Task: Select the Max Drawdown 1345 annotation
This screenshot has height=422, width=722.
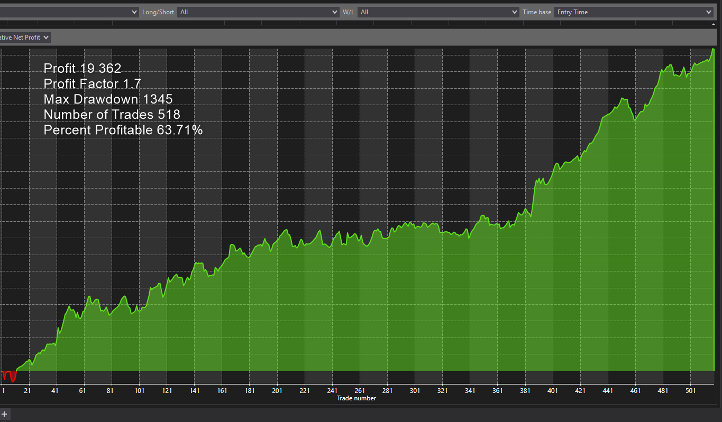Action: point(108,99)
